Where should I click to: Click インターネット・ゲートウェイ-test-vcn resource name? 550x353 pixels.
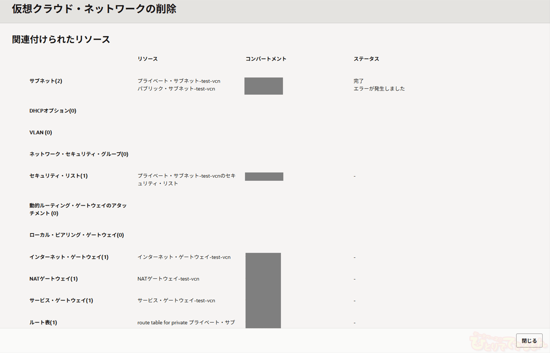coord(184,257)
